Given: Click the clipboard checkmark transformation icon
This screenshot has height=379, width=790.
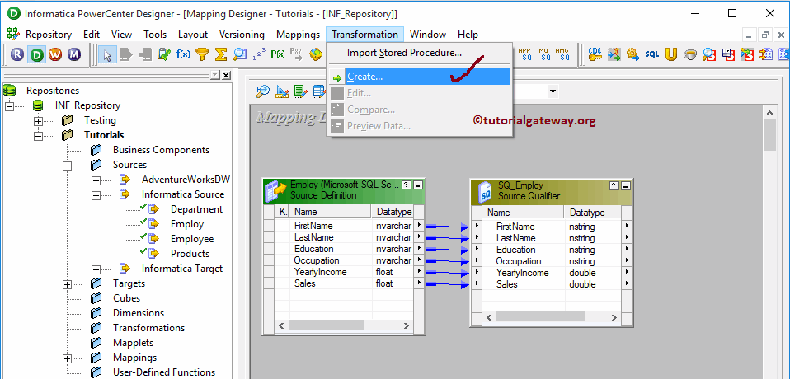Looking at the screenshot, I should 164,54.
